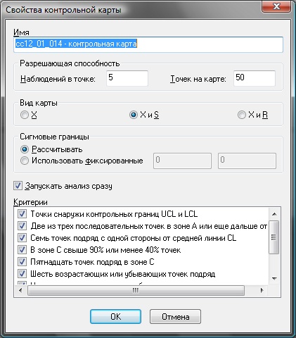This screenshot has width=296, height=338.
Task: Click the Наблюдений в точке input field
Action: tap(127, 78)
